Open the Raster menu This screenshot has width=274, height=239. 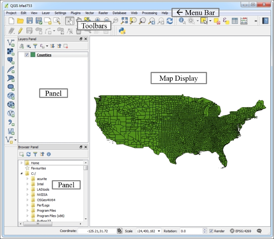coord(103,13)
